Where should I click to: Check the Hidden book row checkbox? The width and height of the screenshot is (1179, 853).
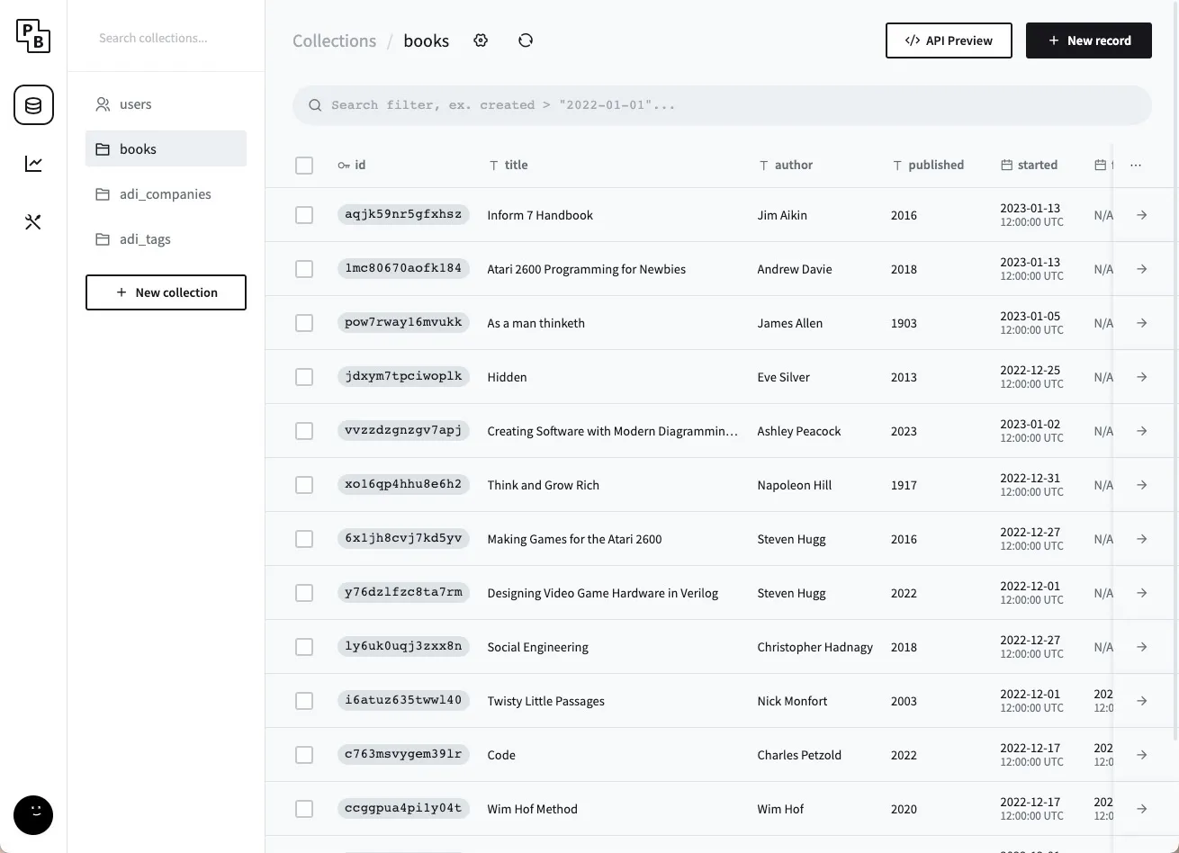pyautogui.click(x=304, y=377)
